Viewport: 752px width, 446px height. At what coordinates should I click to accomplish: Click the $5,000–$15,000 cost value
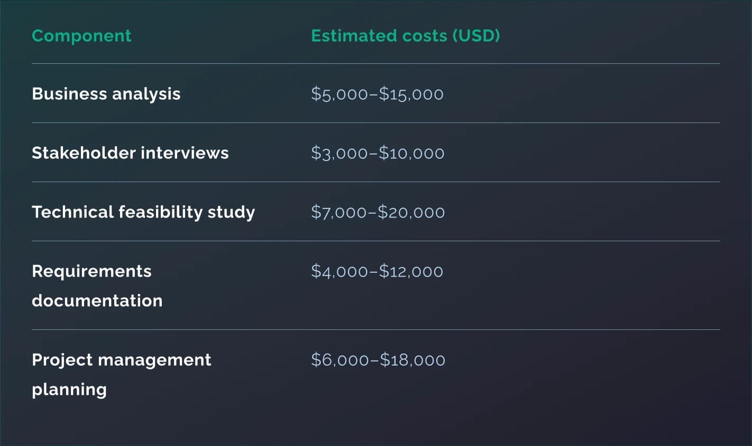point(377,94)
